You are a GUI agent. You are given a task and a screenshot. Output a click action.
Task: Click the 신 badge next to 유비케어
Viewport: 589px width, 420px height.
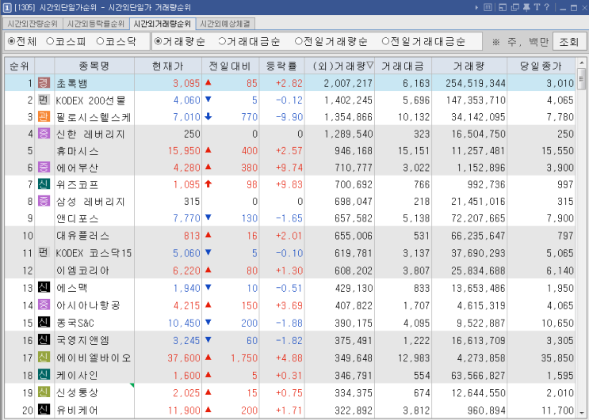click(x=44, y=410)
